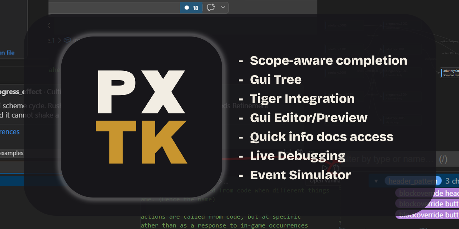
Task: Select the adultery.00 event graph node
Action: (450, 73)
